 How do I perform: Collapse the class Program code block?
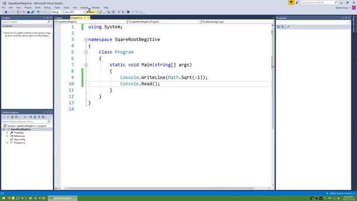point(86,52)
